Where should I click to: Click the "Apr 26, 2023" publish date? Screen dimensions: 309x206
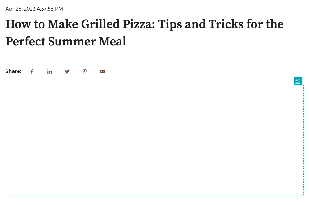[20, 9]
